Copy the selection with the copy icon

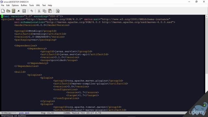point(45,11)
